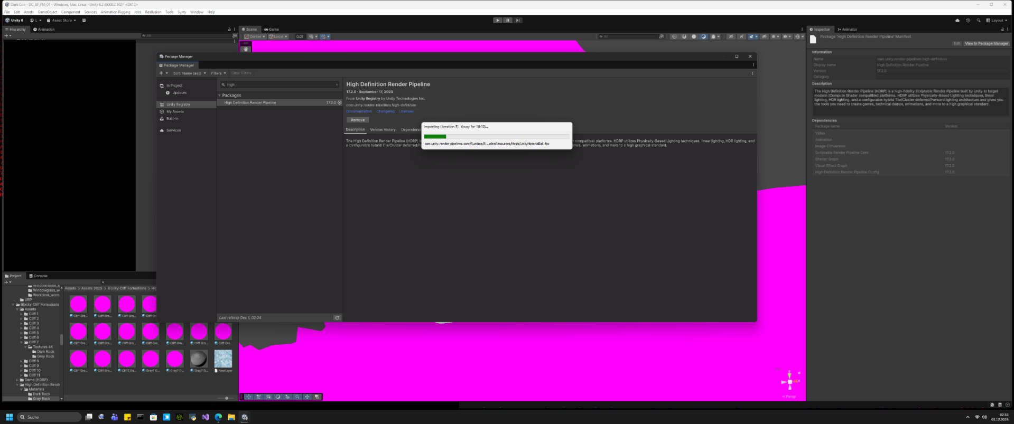Open Microsoft Edge from the taskbar

click(x=218, y=417)
